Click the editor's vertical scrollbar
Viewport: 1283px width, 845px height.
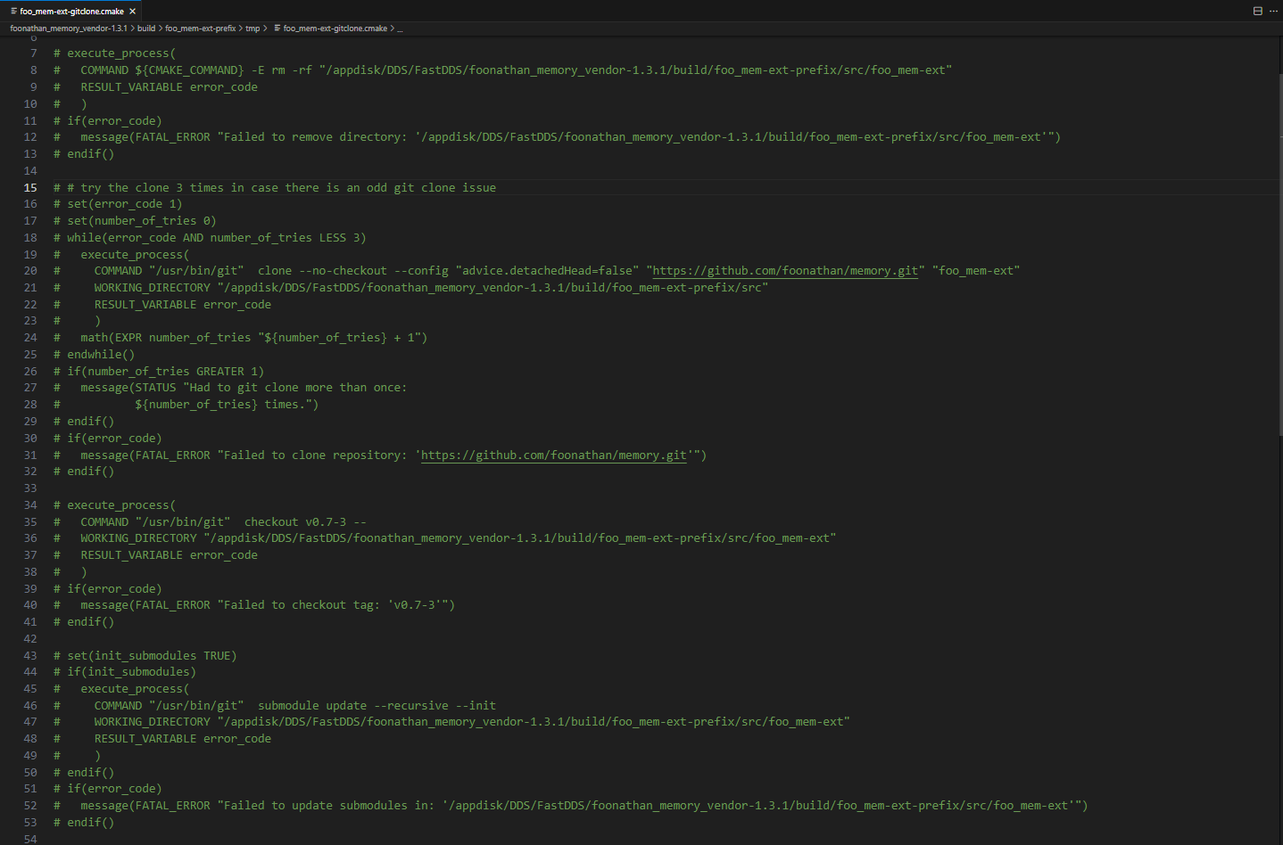1279,267
